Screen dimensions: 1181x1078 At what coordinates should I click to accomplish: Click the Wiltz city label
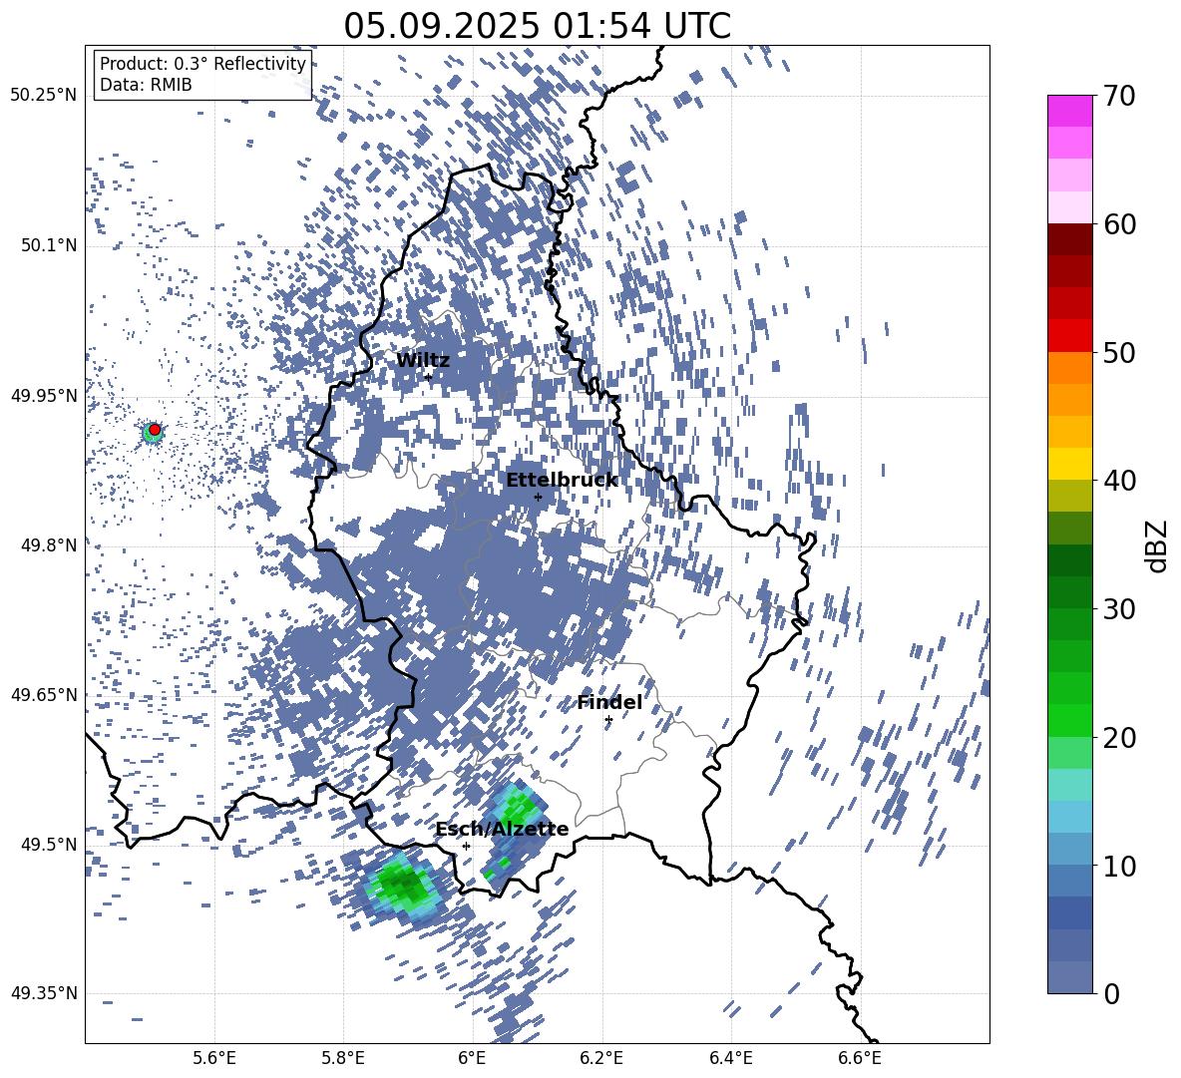point(423,360)
